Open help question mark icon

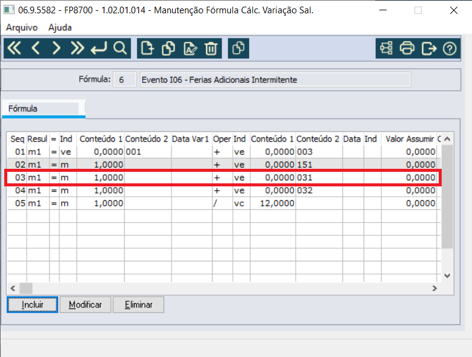click(x=450, y=48)
